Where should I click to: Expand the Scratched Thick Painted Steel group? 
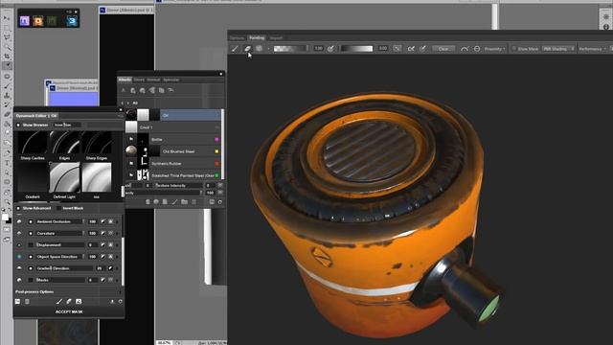pos(131,175)
